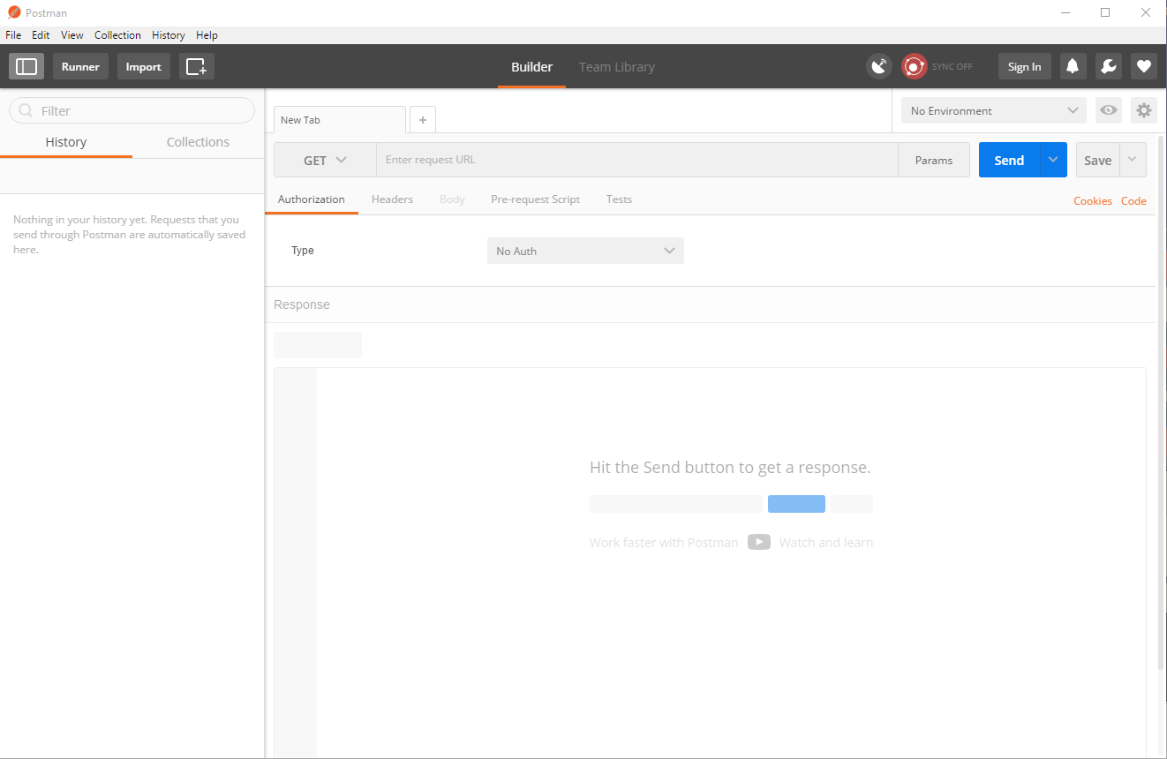Open the Code link
Viewport: 1167px width, 759px height.
1133,201
